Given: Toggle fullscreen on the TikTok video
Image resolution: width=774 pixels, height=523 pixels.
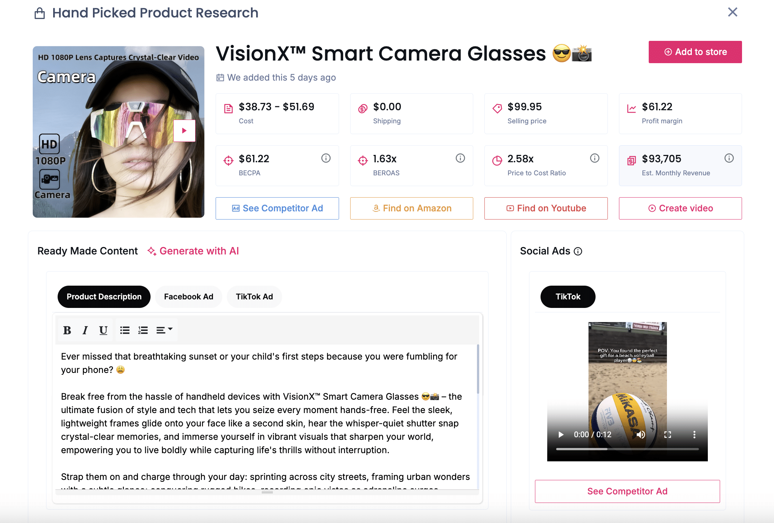Looking at the screenshot, I should coord(668,435).
